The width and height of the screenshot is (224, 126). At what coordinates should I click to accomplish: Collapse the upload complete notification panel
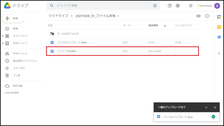point(206,107)
